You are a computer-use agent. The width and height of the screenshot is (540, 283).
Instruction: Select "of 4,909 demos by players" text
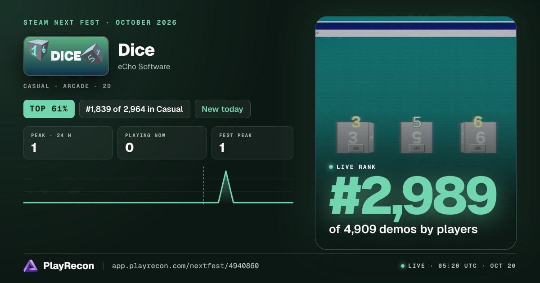click(403, 229)
